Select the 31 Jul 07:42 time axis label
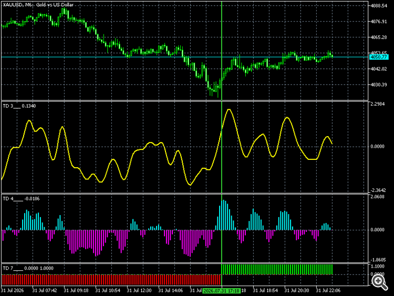 (x=45, y=290)
